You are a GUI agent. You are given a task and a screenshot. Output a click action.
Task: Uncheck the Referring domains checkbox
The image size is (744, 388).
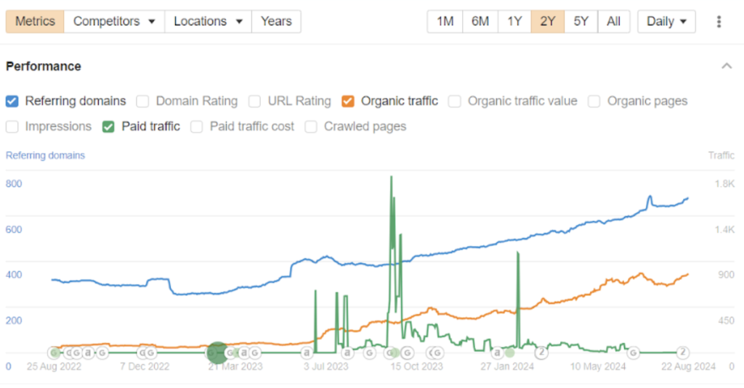tap(12, 102)
